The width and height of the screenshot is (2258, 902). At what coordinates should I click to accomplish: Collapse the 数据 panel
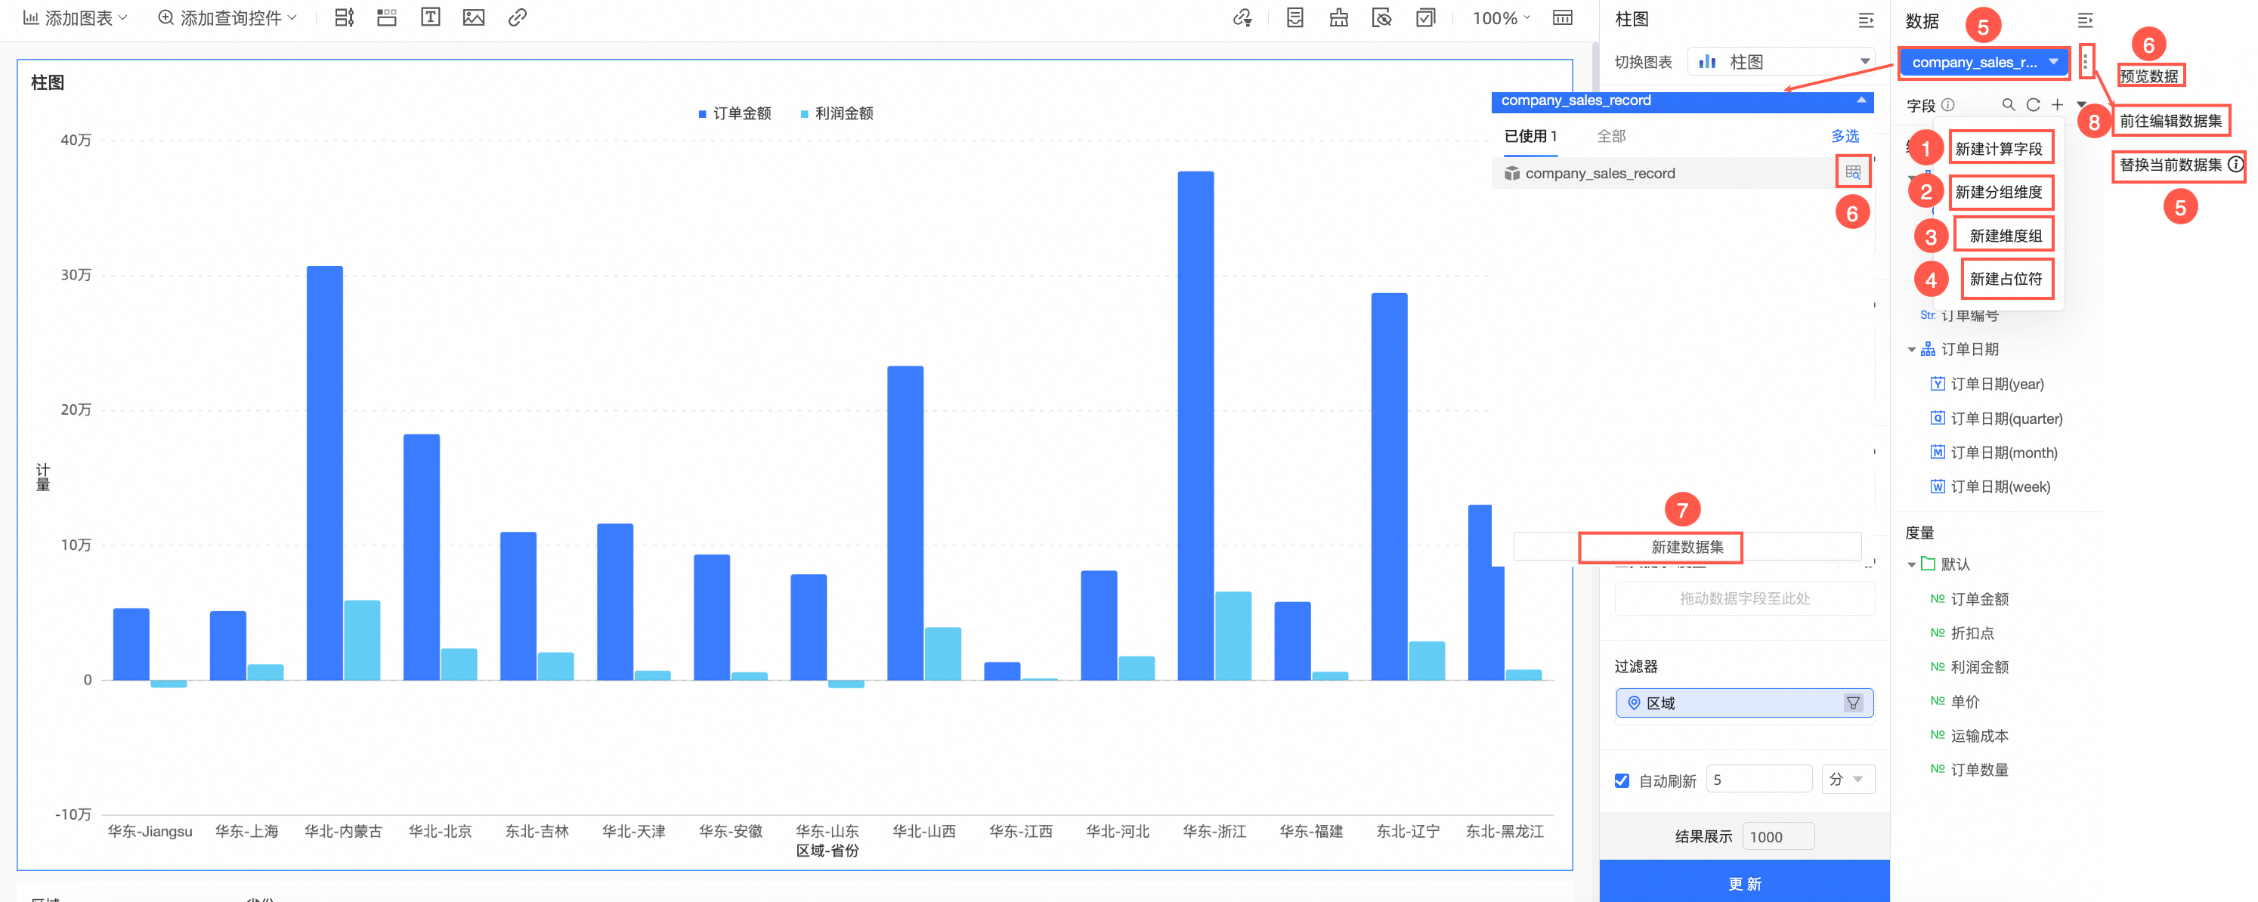coord(2085,20)
